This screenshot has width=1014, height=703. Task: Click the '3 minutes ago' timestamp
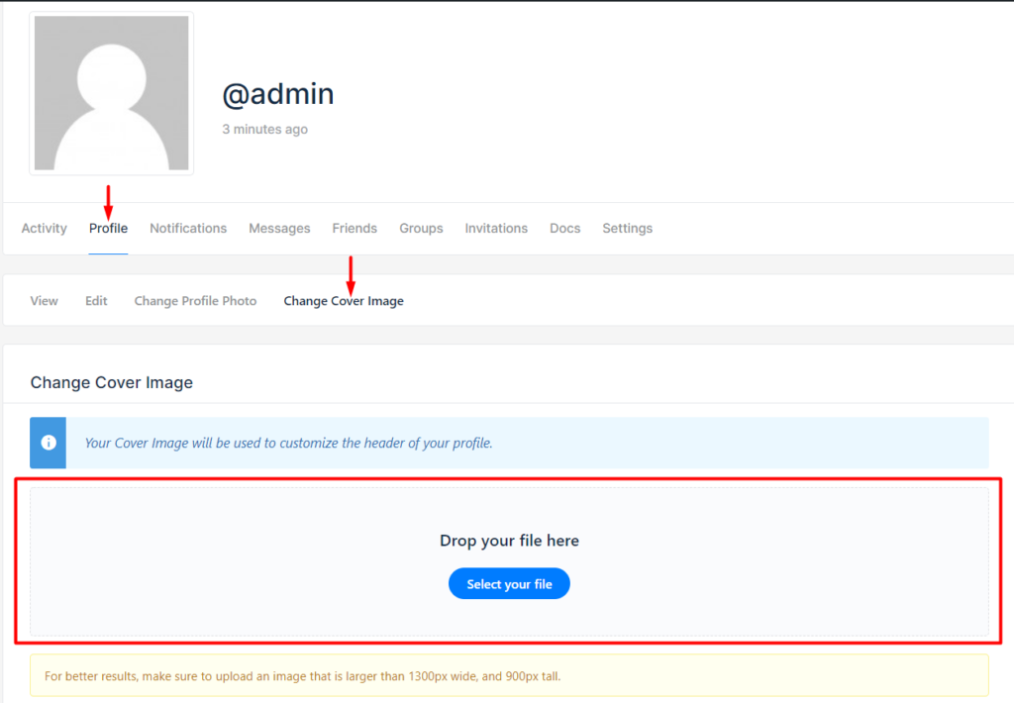coord(265,130)
